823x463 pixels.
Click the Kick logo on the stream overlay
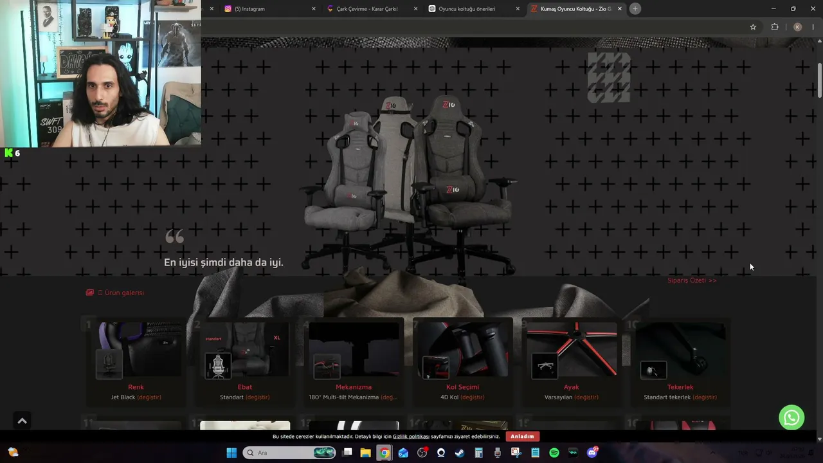(x=8, y=153)
